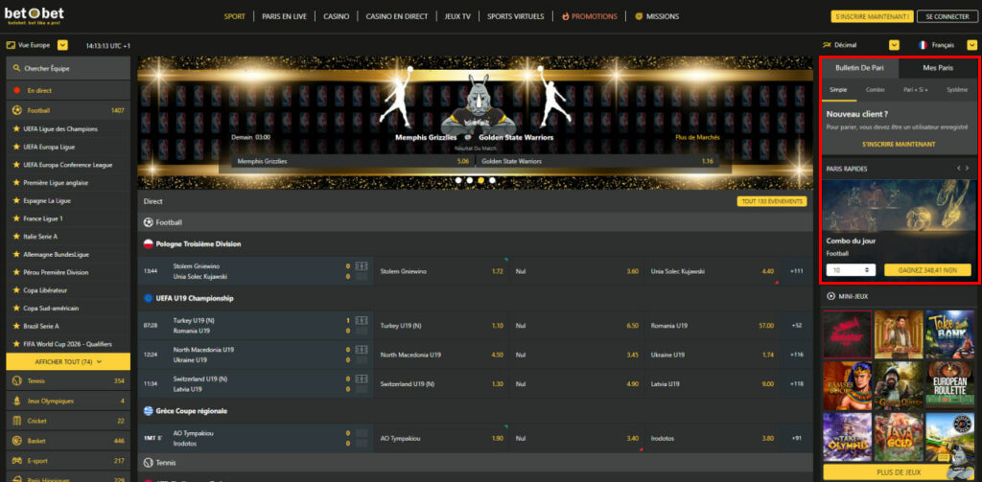The height and width of the screenshot is (482, 982).
Task: Open the European Roulette mini-game
Action: 950,385
